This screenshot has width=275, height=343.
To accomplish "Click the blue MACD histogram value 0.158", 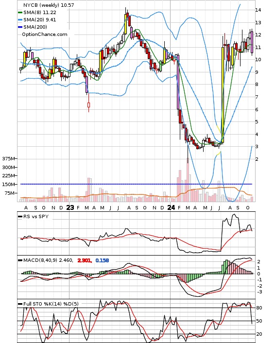I will click(x=102, y=260).
